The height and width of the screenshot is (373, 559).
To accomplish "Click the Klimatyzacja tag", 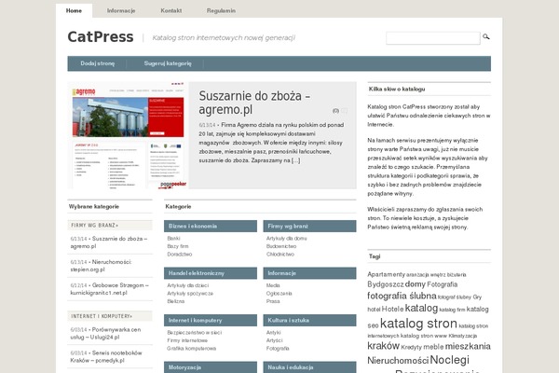I will tap(462, 336).
